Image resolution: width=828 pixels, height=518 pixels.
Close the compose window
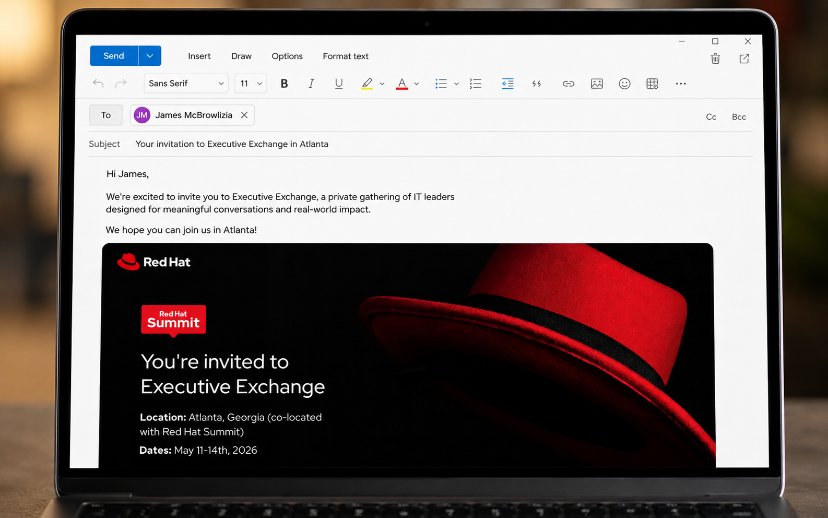pos(748,41)
